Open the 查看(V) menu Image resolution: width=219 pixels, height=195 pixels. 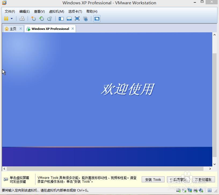coord(39,12)
